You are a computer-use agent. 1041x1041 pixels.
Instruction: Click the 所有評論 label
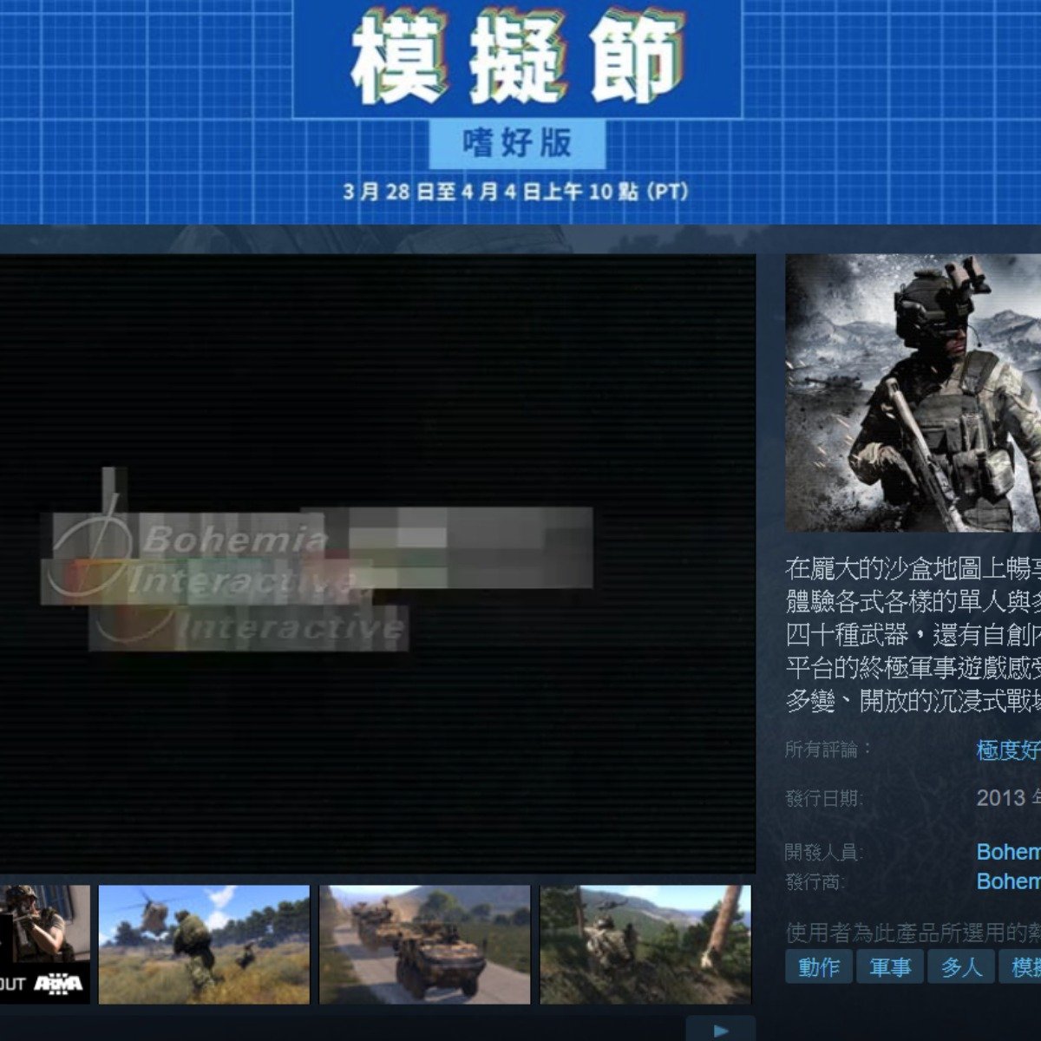pyautogui.click(x=828, y=750)
